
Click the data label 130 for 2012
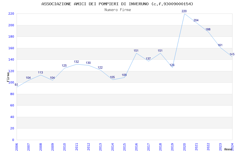(x=88, y=63)
